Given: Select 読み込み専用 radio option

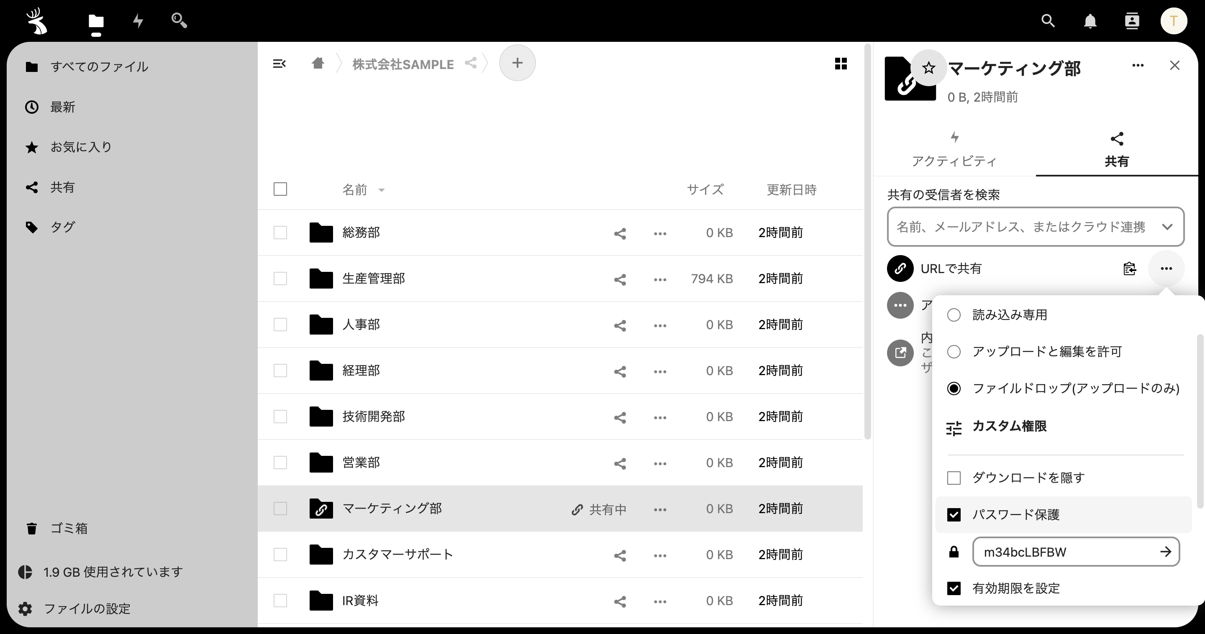Looking at the screenshot, I should [954, 315].
